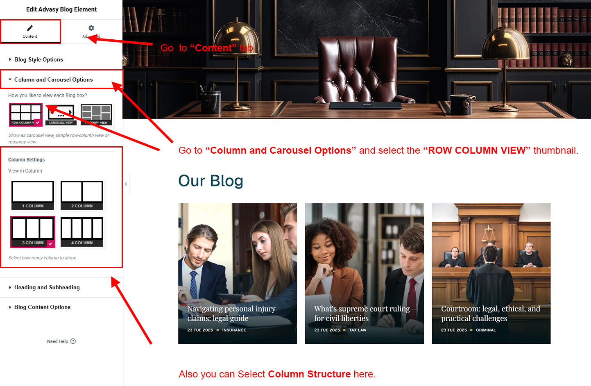The width and height of the screenshot is (591, 386).
Task: Collapse the editor panel with side arrow
Action: click(126, 184)
